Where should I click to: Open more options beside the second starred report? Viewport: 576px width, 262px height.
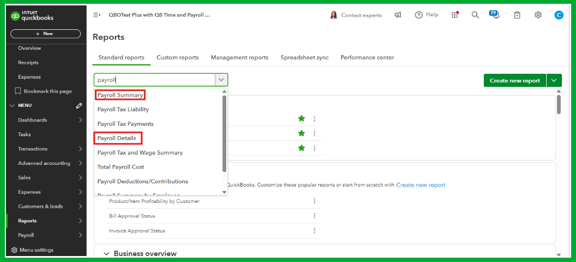click(x=315, y=133)
